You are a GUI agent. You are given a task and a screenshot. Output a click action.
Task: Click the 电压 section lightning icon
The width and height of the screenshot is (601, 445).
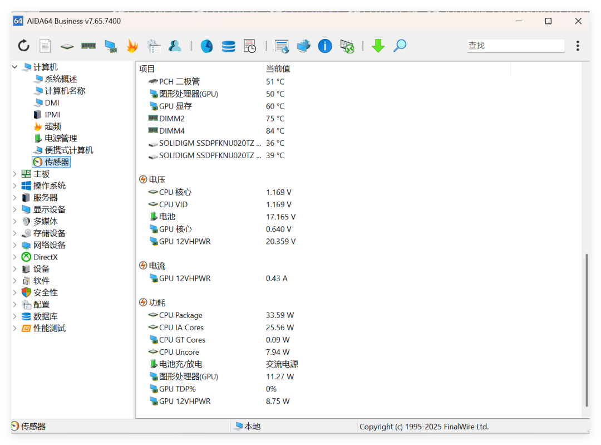[143, 179]
